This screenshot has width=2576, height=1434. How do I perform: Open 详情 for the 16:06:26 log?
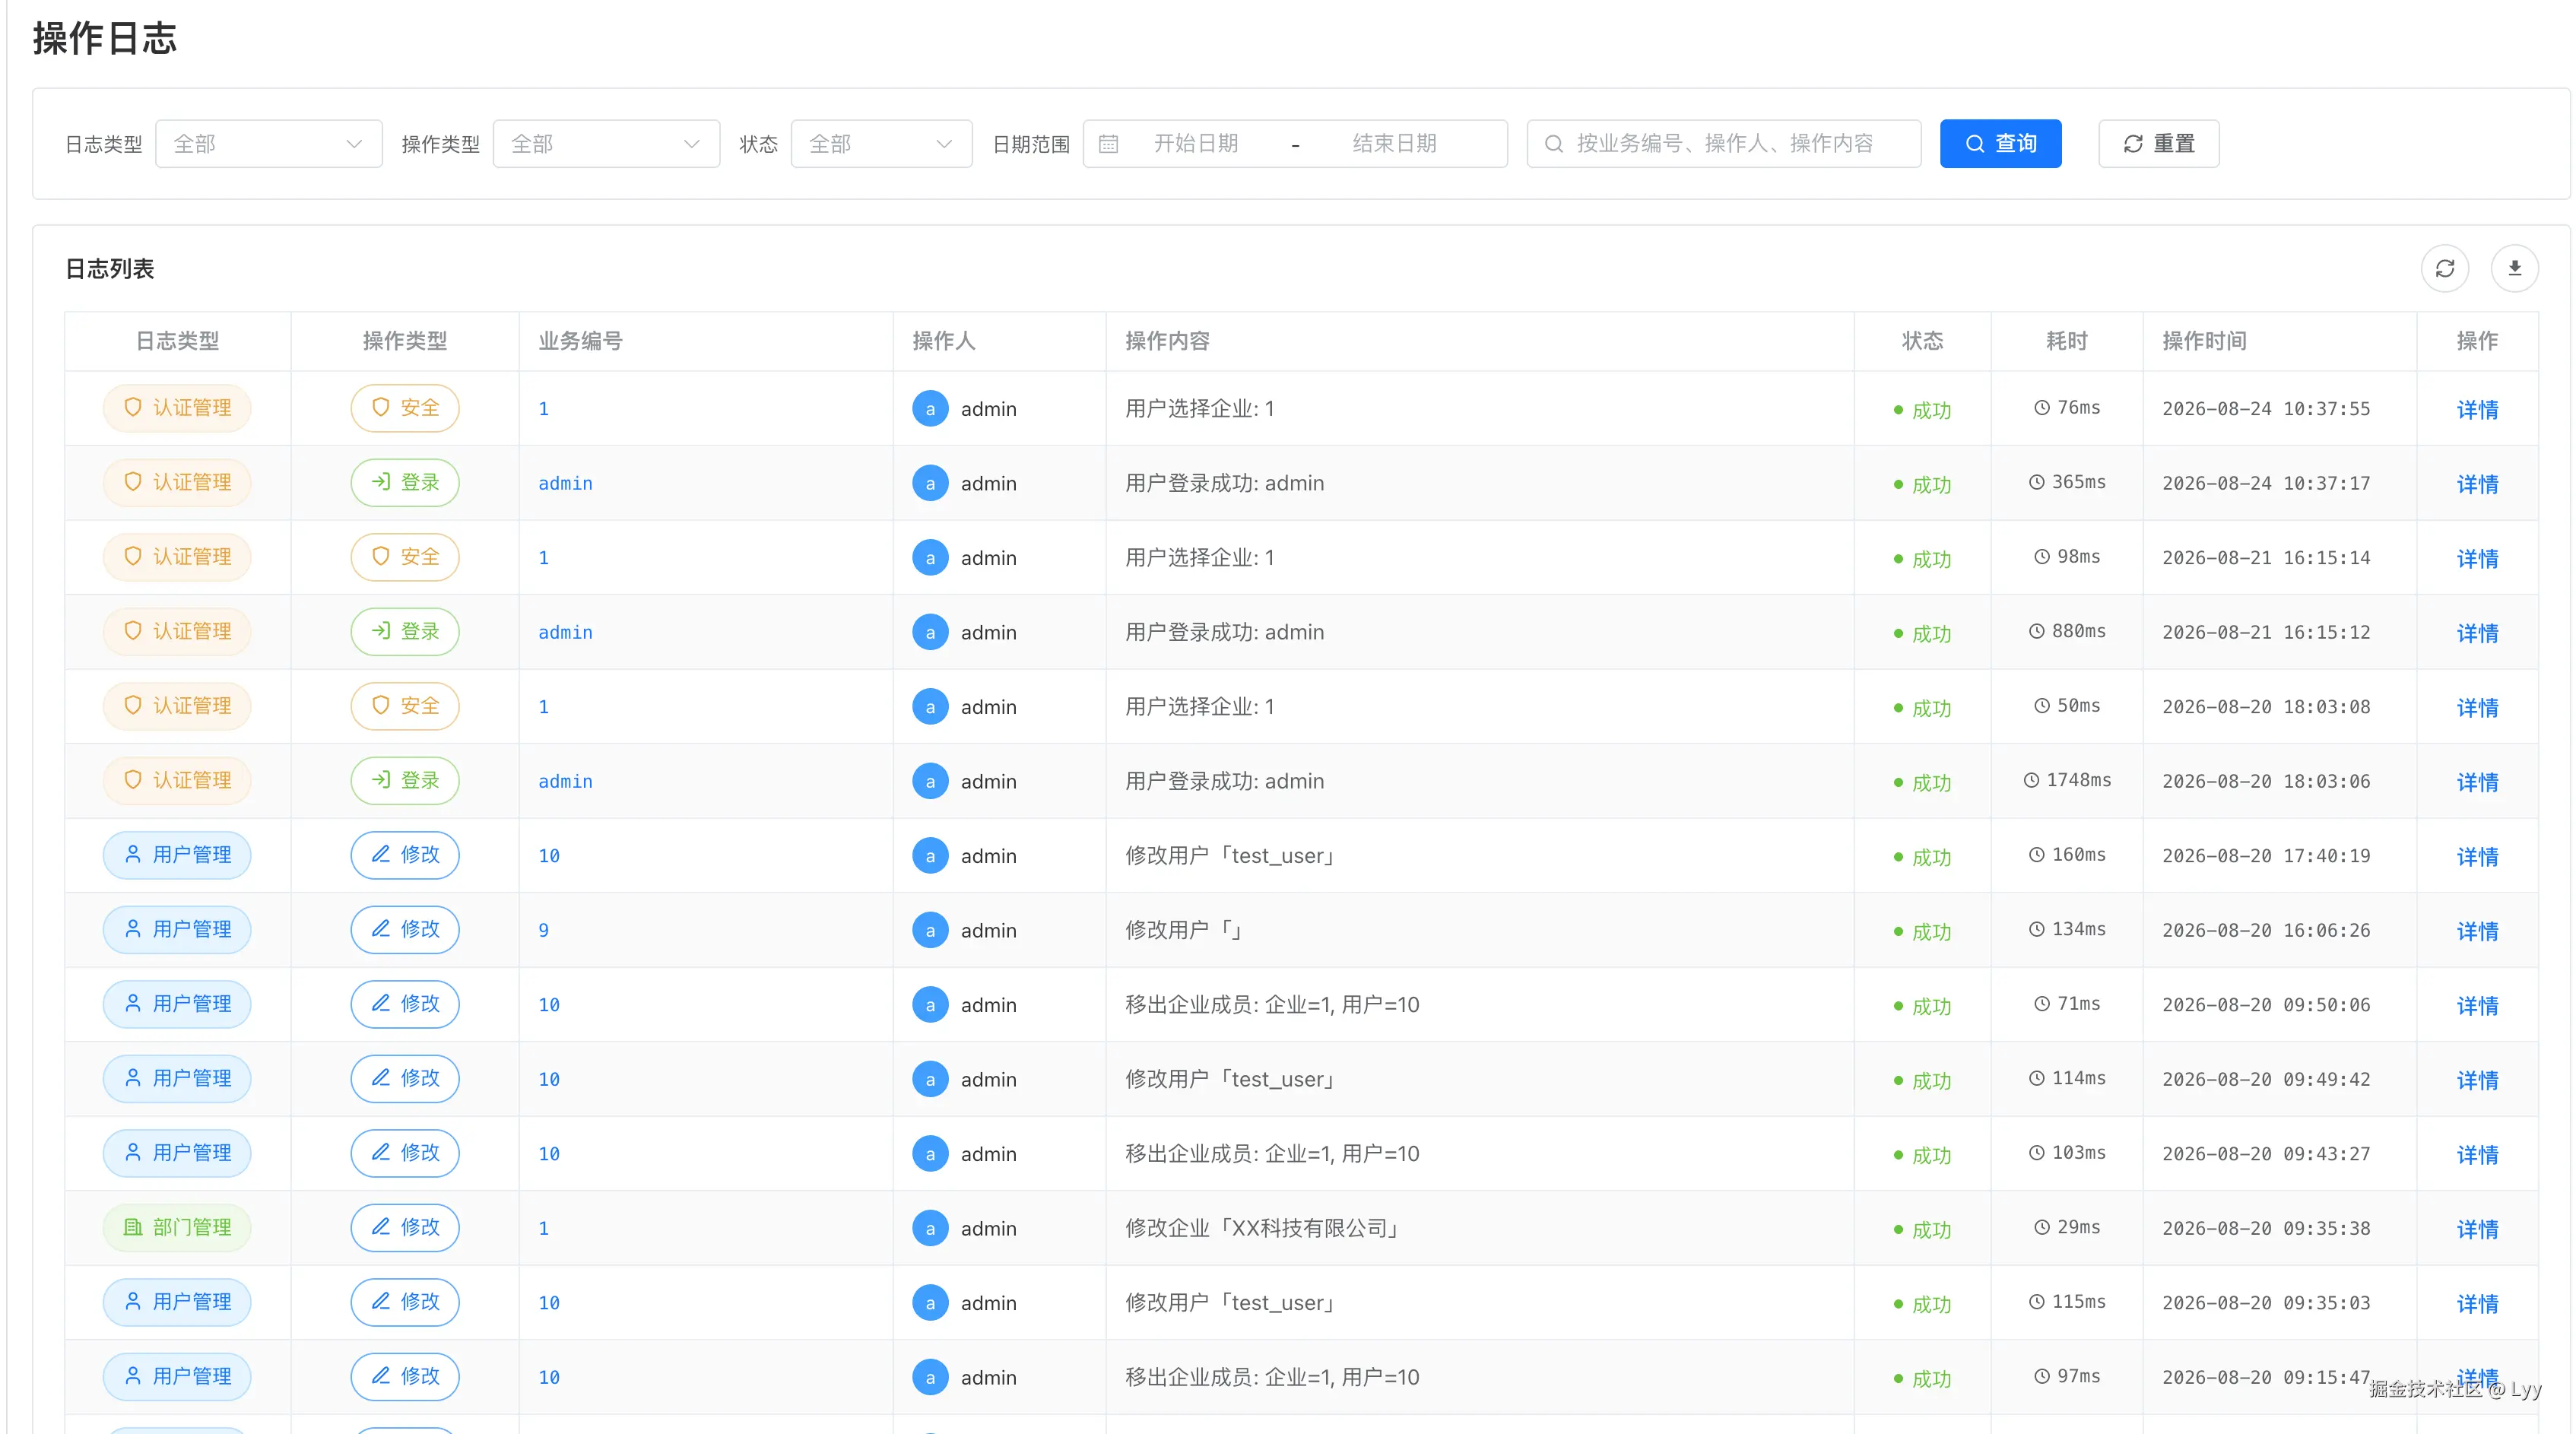click(2477, 931)
